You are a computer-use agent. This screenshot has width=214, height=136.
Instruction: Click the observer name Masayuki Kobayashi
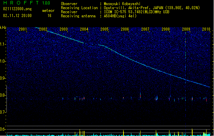tap(122, 4)
